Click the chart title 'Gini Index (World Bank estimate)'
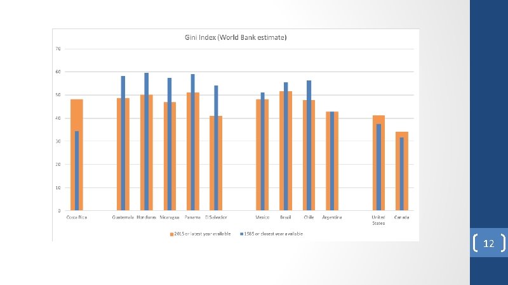Image resolution: width=508 pixels, height=285 pixels. pyautogui.click(x=236, y=37)
